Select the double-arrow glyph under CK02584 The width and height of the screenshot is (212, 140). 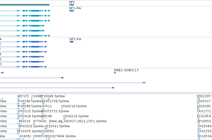[199, 129]
